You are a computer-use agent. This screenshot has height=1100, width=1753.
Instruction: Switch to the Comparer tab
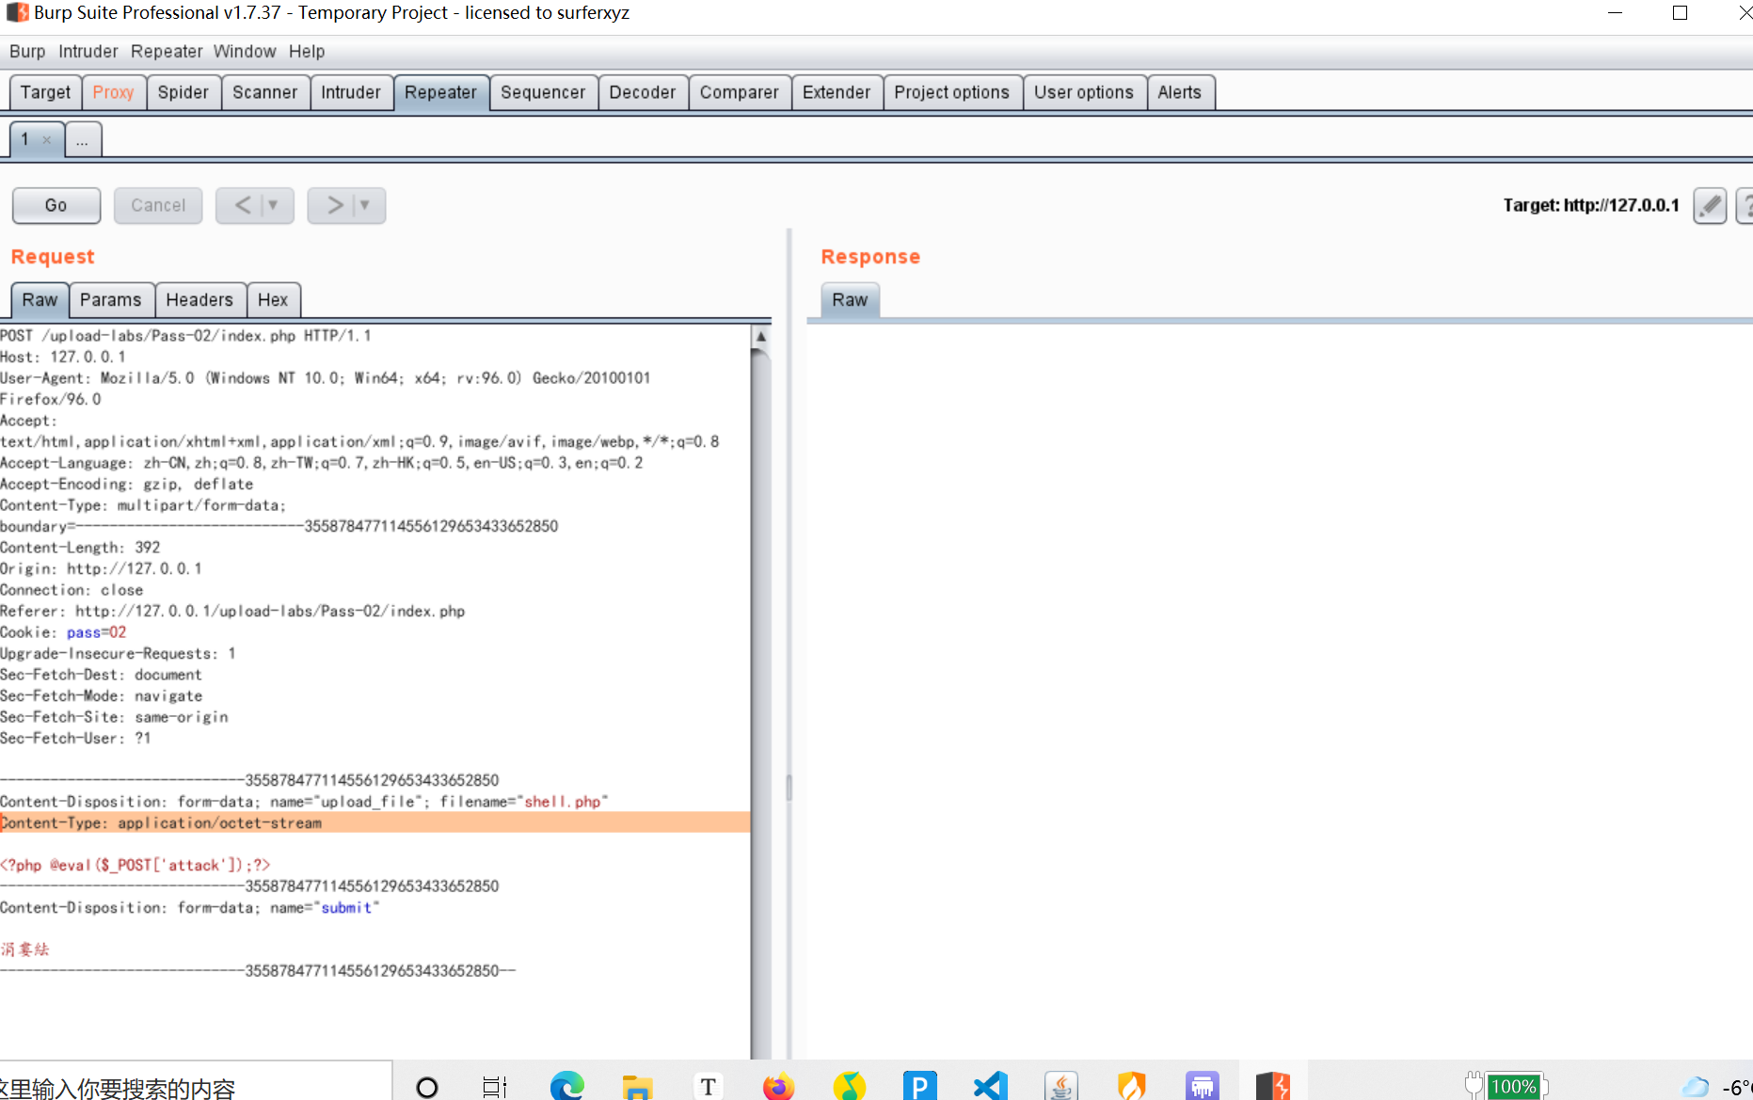pos(740,92)
